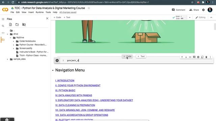This screenshot has width=216, height=121.
Task: Click the All changes saved status
Action: coord(68,12)
